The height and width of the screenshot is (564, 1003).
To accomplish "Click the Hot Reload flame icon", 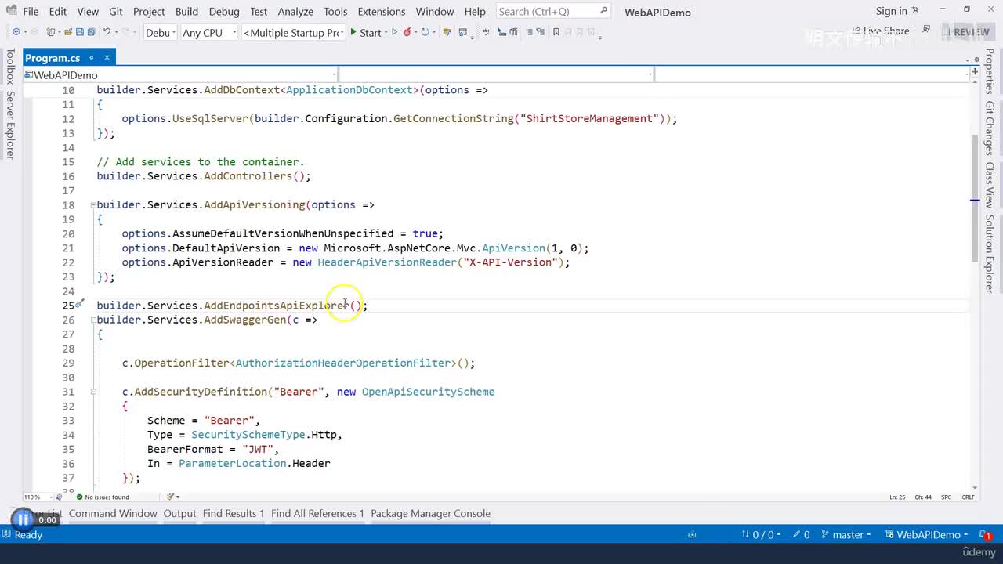I will pyautogui.click(x=407, y=32).
